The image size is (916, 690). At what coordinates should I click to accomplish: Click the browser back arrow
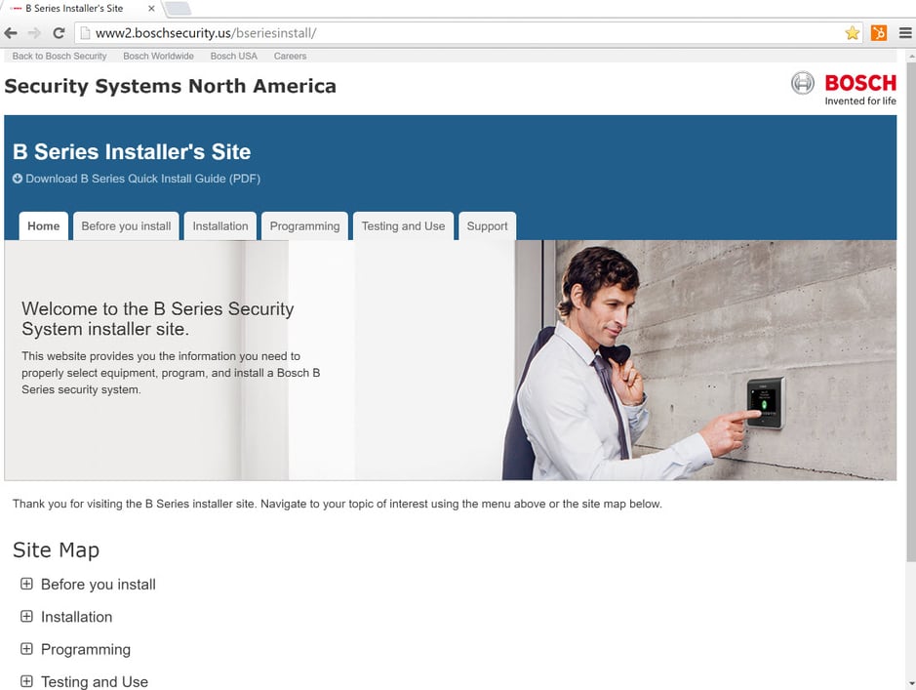[11, 33]
